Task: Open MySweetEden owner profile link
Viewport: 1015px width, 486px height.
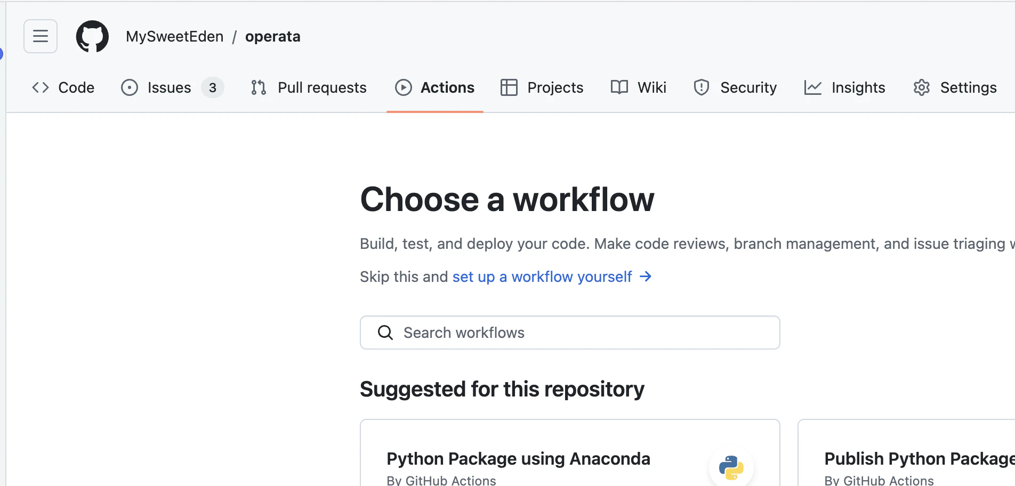Action: point(175,36)
